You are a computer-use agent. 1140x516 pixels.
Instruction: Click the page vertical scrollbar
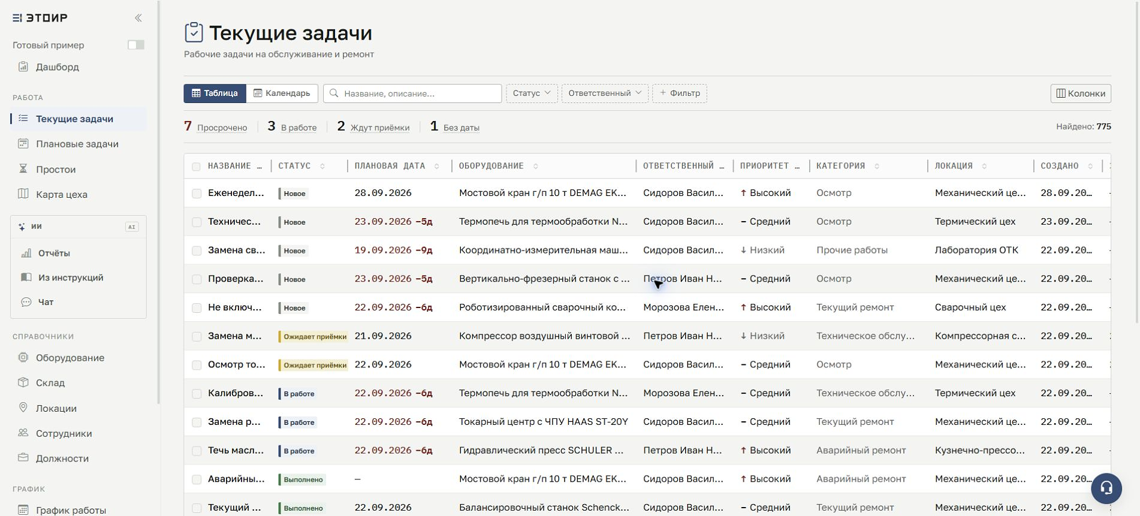pyautogui.click(x=1136, y=162)
